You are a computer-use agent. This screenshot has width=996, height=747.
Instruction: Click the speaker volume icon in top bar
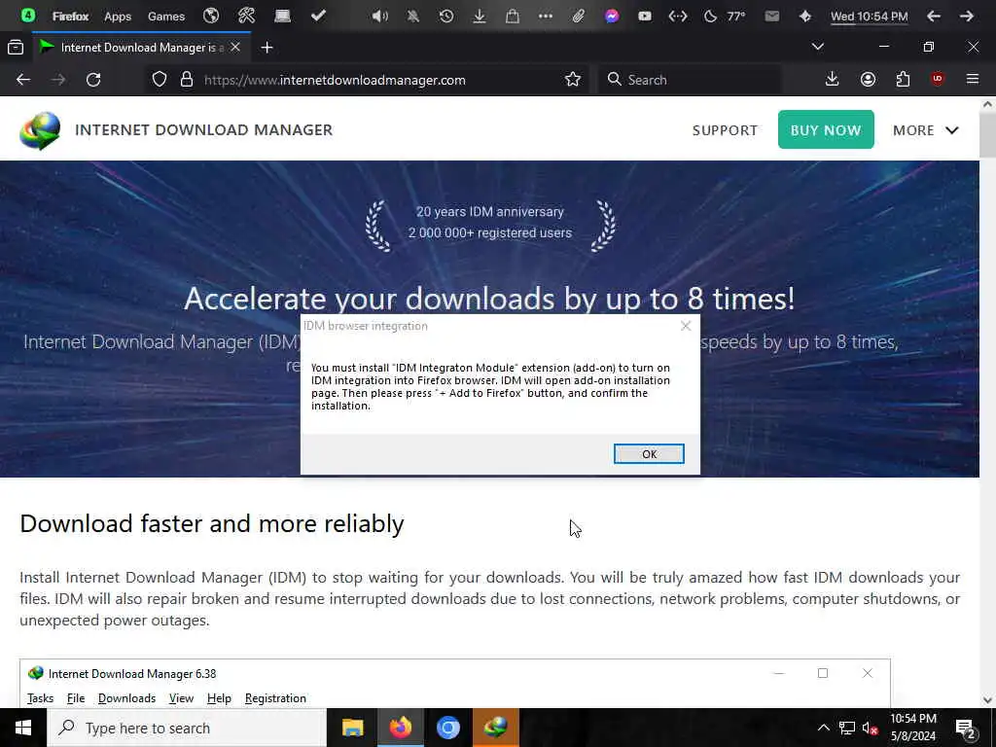(x=379, y=16)
